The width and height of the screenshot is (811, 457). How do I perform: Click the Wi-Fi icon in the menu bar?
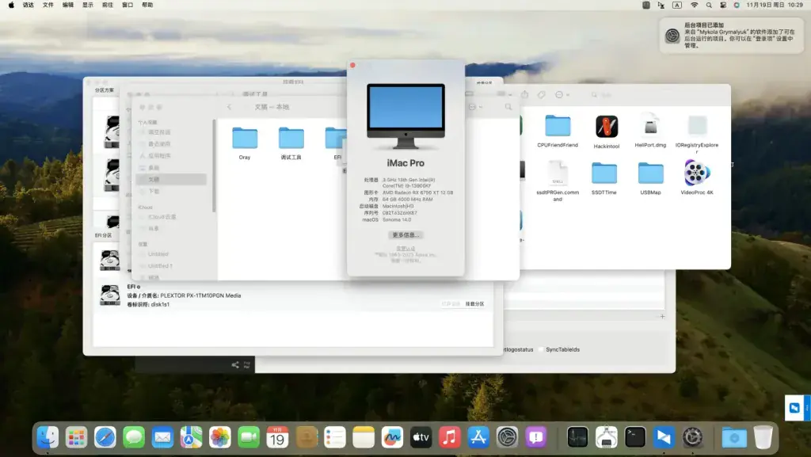tap(695, 5)
